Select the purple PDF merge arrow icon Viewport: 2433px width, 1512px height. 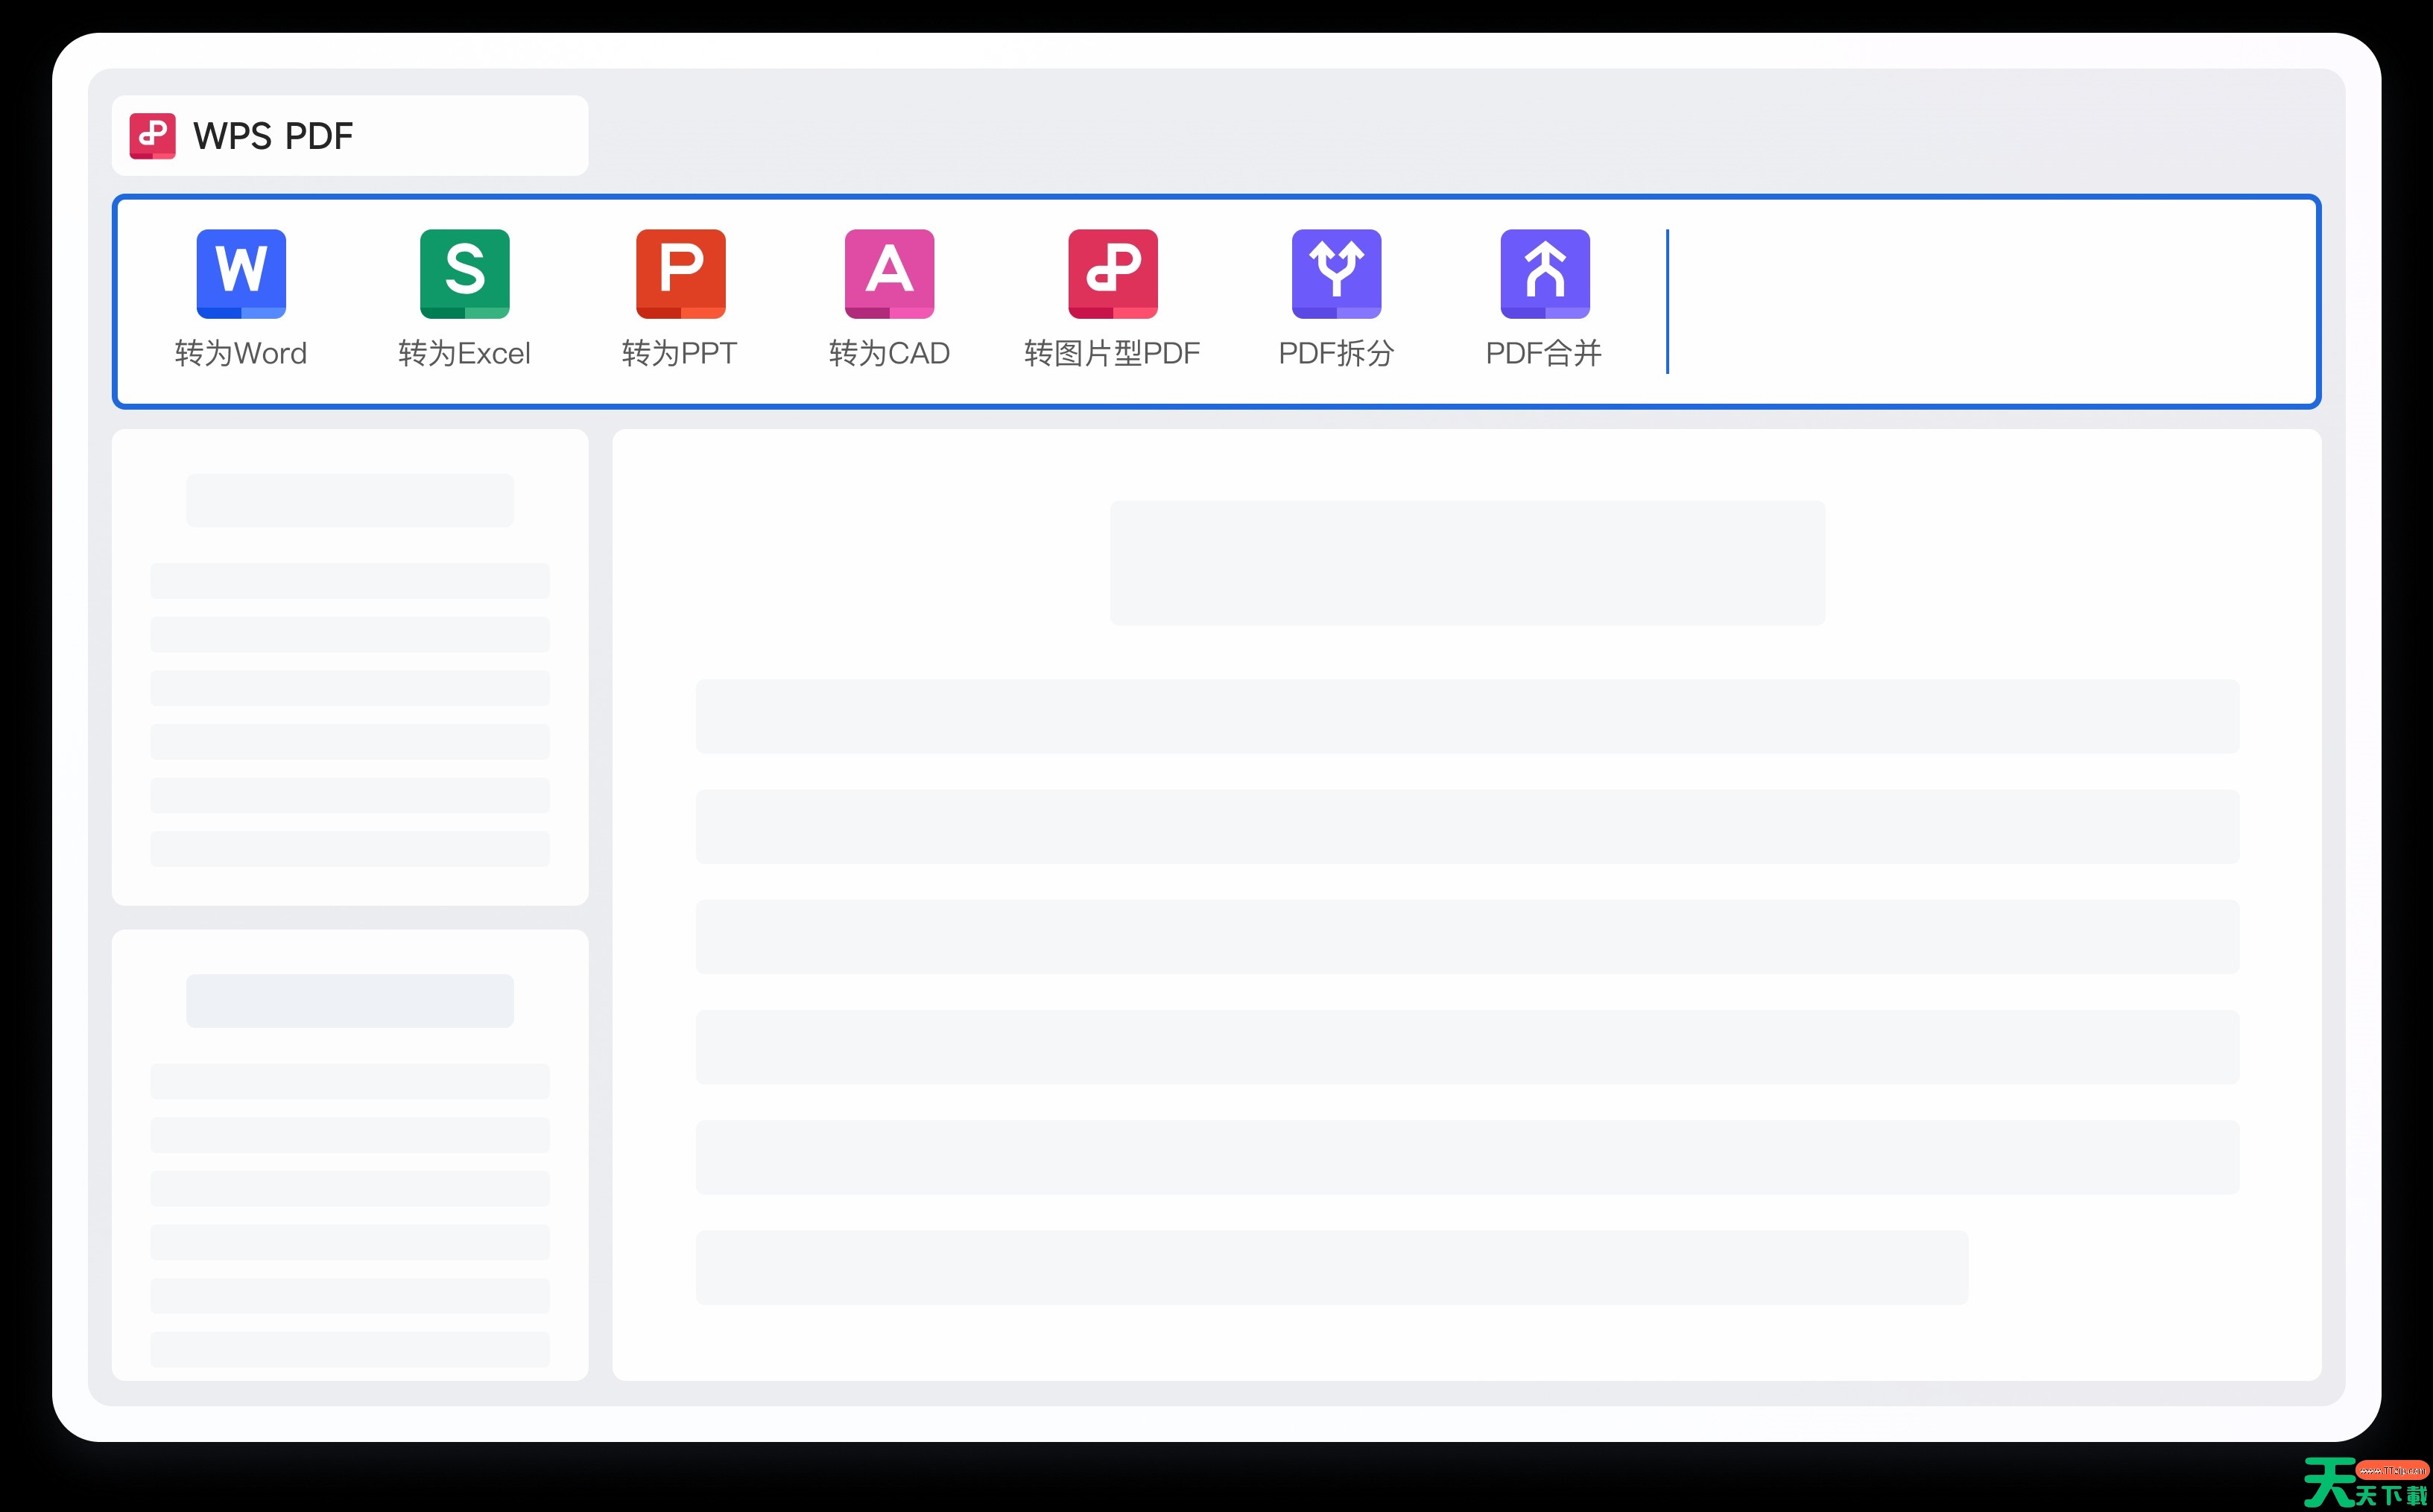[1545, 273]
